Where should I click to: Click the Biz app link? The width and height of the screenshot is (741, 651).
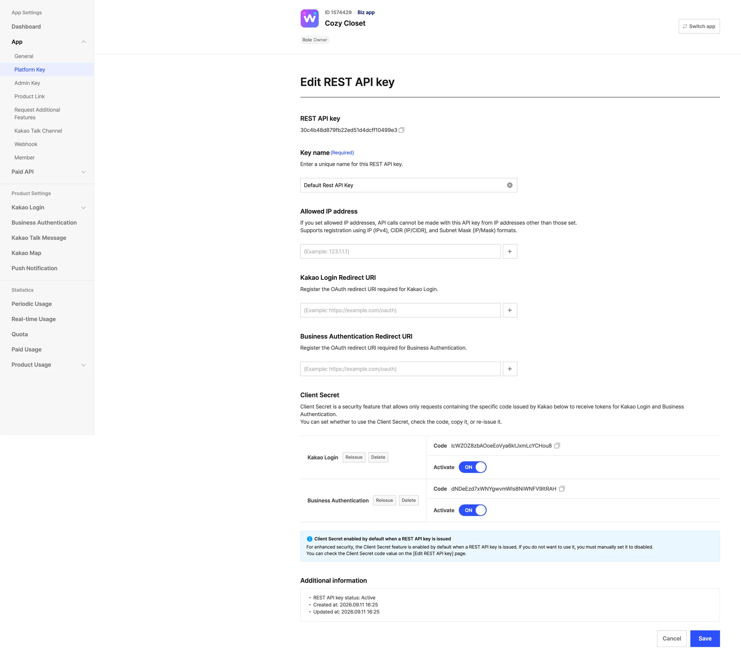[x=366, y=12]
